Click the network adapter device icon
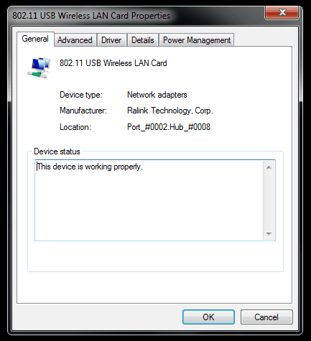 (x=39, y=67)
